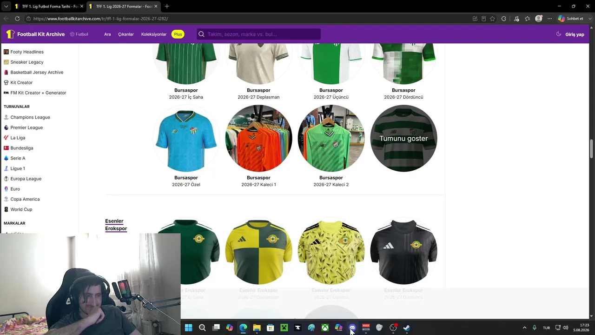Click the Ligue 1 logo icon
595x335 pixels.
pos(6,168)
